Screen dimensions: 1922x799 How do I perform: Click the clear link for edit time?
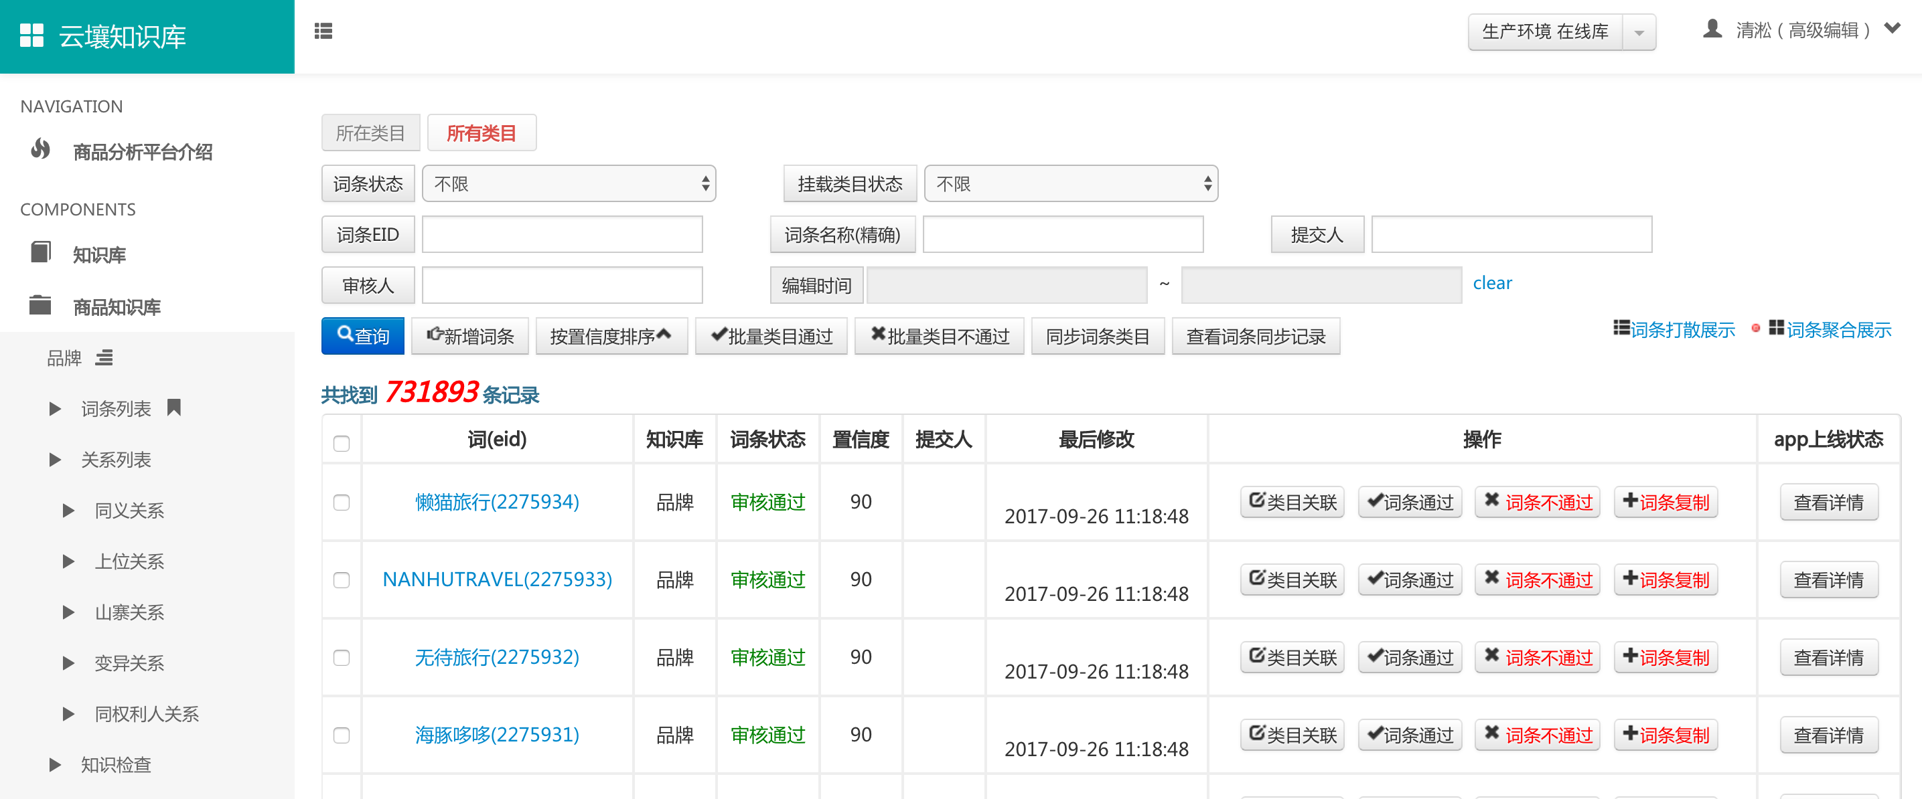(x=1492, y=282)
